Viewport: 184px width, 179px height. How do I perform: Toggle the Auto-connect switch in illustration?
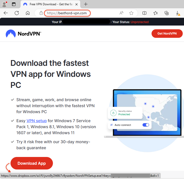(146, 125)
